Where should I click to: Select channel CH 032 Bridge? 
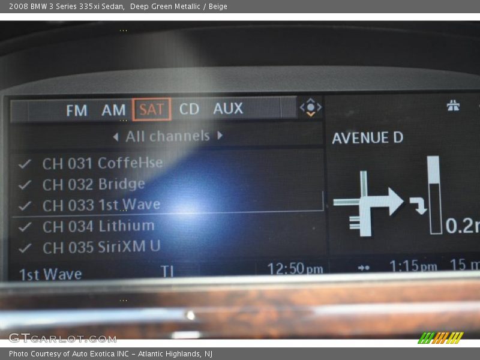click(x=94, y=184)
